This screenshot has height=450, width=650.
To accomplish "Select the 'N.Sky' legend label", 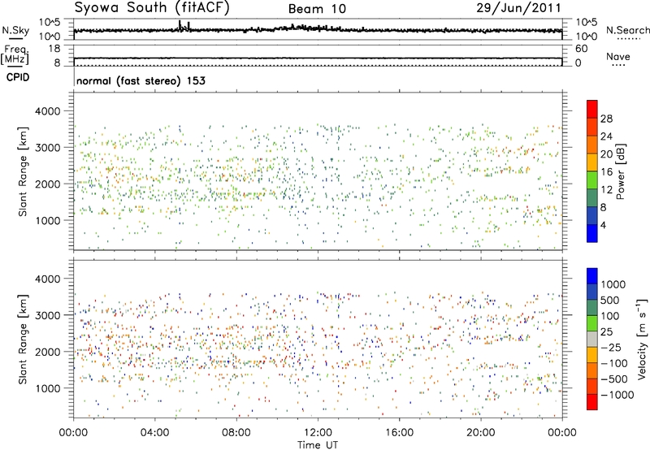I will (x=15, y=30).
